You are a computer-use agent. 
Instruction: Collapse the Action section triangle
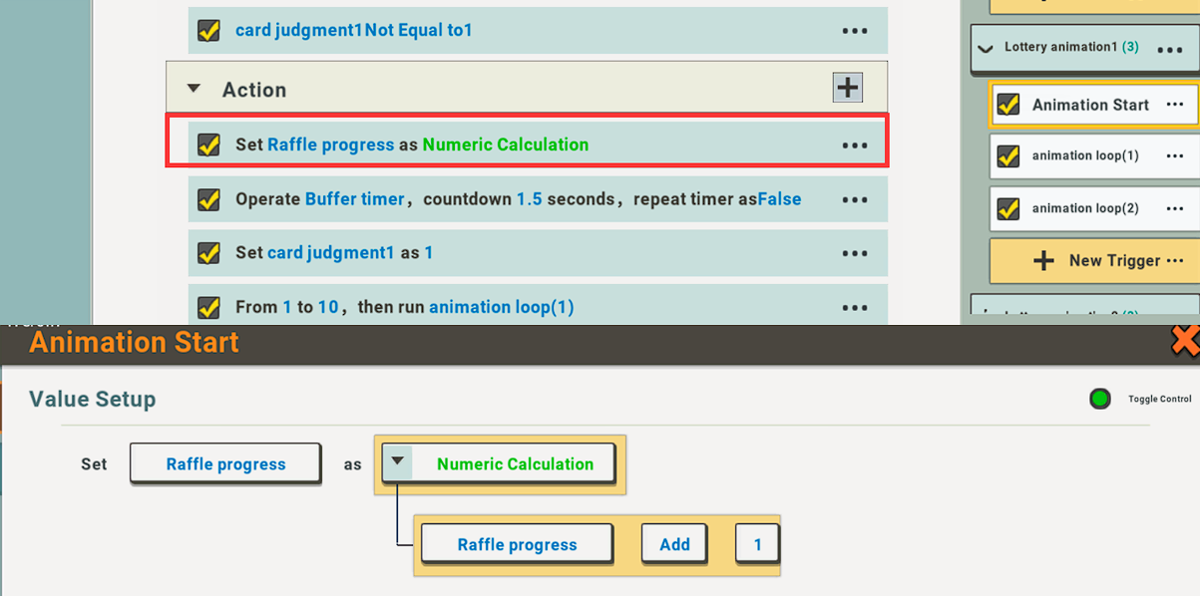(195, 90)
